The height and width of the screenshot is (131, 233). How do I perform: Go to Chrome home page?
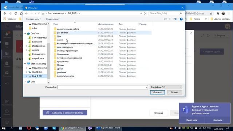click(x=21, y=13)
